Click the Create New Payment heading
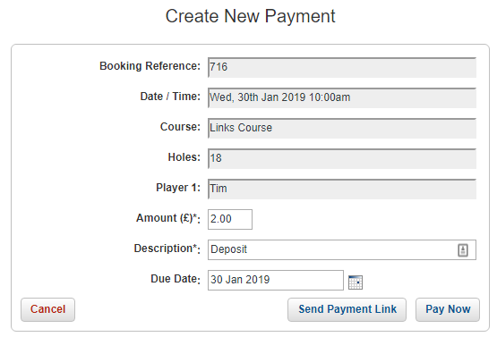This screenshot has width=497, height=337. tap(251, 16)
